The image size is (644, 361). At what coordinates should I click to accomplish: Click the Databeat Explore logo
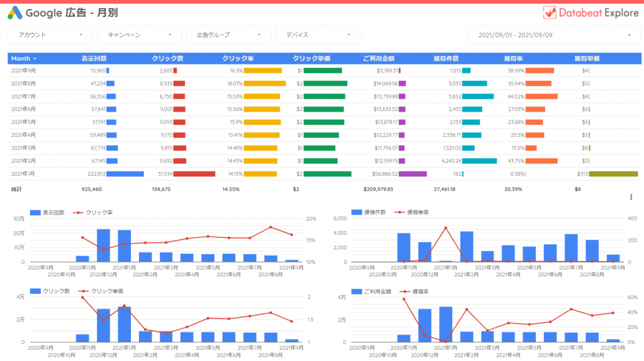coord(590,13)
